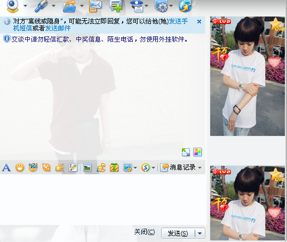Click the red LV2 diamond badge on top avatar

click(221, 21)
